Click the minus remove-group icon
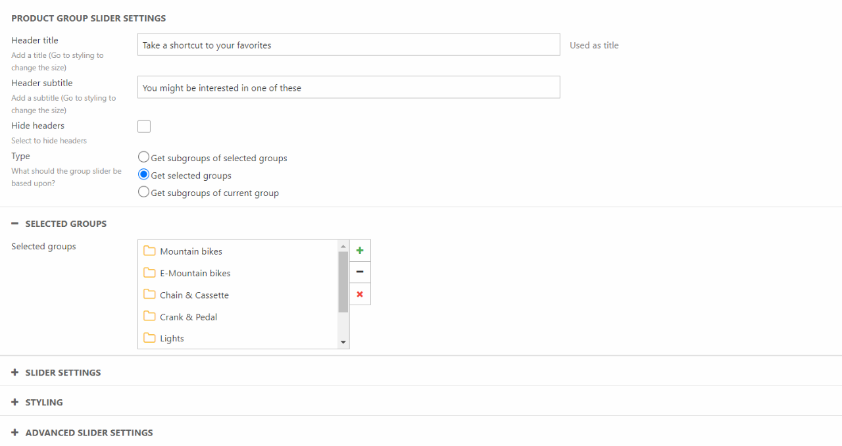Image resolution: width=842 pixels, height=446 pixels. pos(360,272)
